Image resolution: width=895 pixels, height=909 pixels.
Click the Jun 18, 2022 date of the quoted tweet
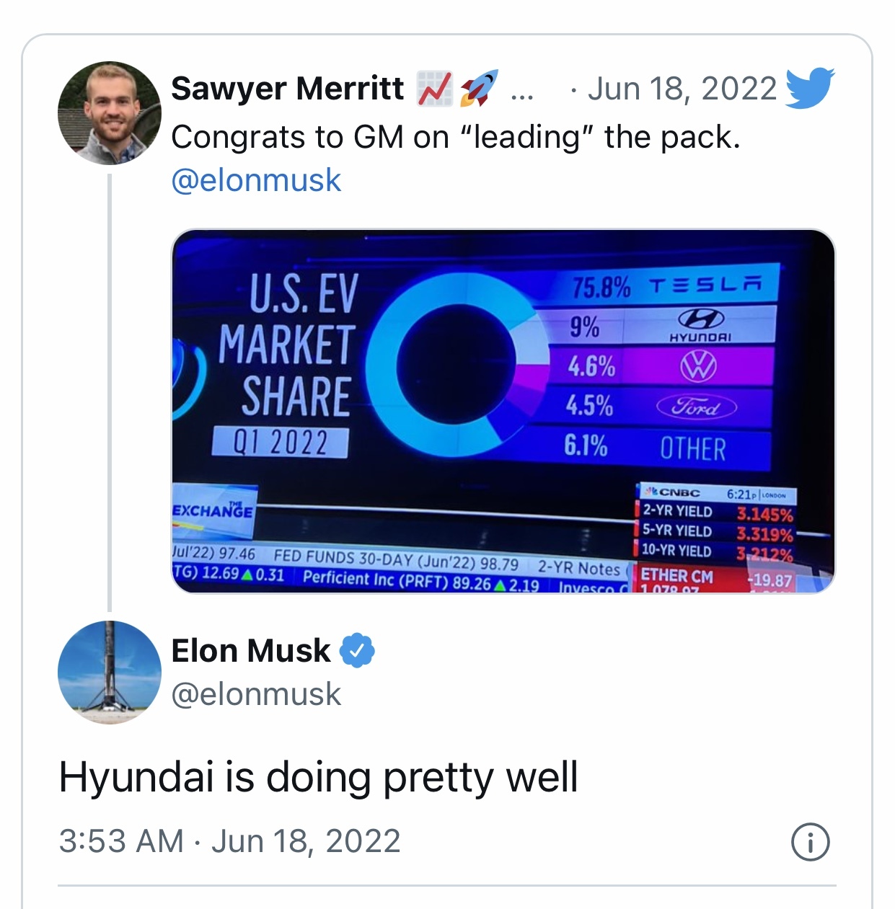[682, 89]
